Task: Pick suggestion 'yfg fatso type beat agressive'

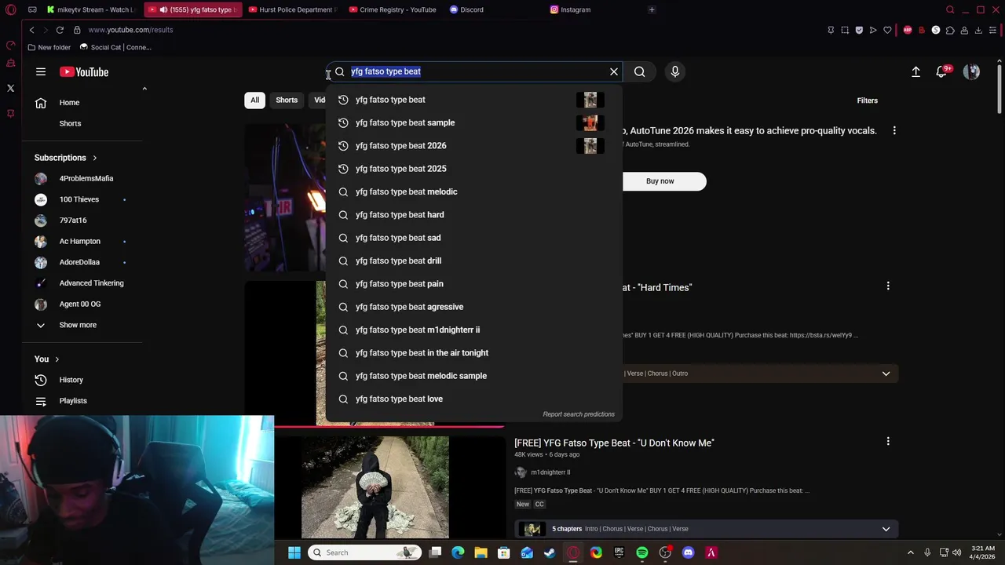Action: (473, 307)
